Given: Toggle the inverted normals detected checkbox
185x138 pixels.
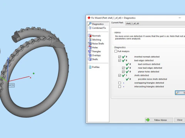Looking at the screenshot, I should click(119, 57).
